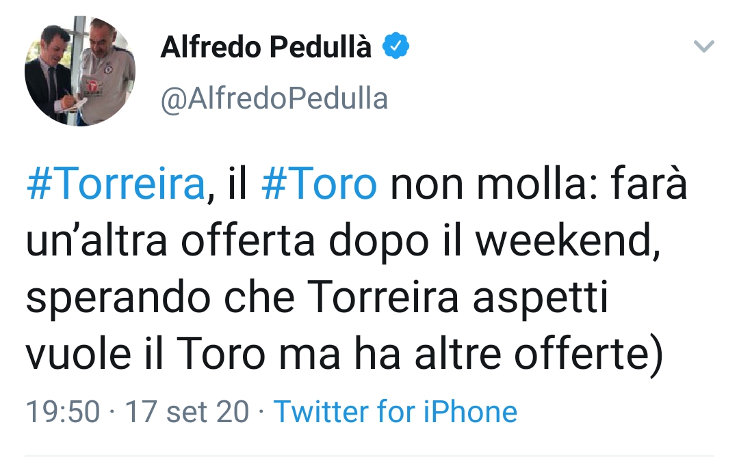Tap the verification checkmark beside the name
The width and height of the screenshot is (739, 470).
pyautogui.click(x=396, y=44)
